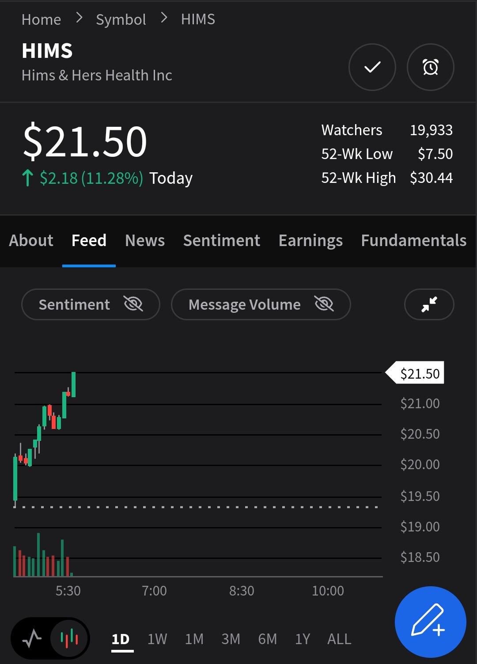Switch to line chart view
Screen dimensions: 477x664
point(32,638)
